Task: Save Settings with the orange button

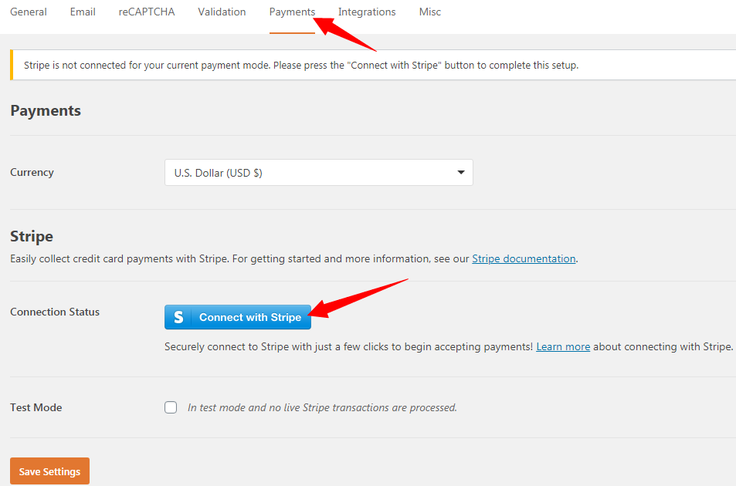Action: [49, 471]
